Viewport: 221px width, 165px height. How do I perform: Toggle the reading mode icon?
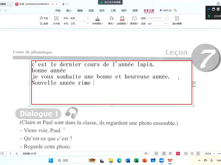[198, 154]
